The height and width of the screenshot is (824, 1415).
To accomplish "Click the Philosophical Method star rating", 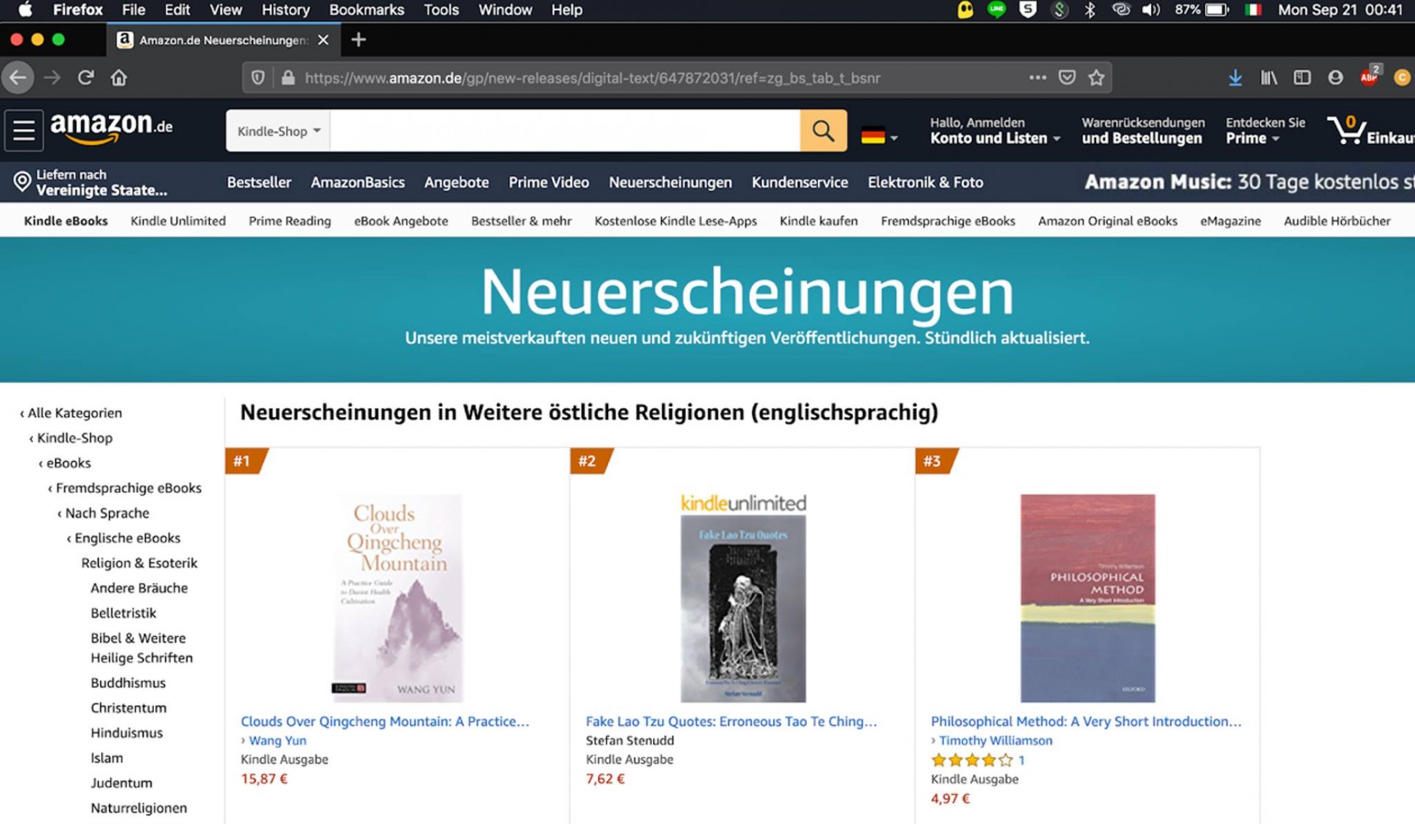I will click(x=971, y=760).
